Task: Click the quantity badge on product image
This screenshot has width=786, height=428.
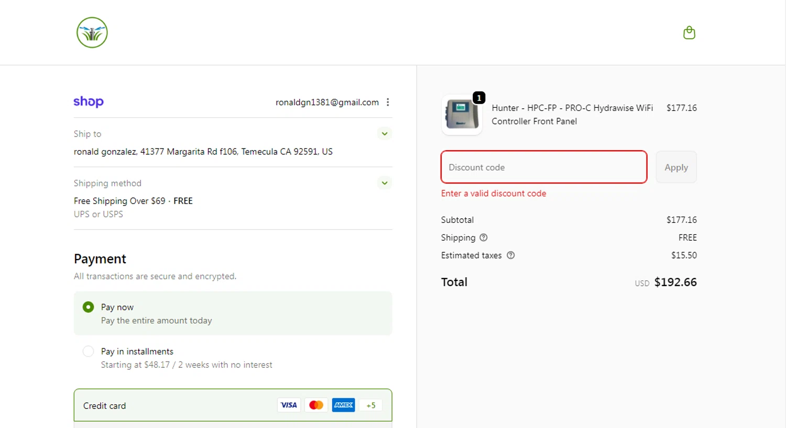Action: 479,98
